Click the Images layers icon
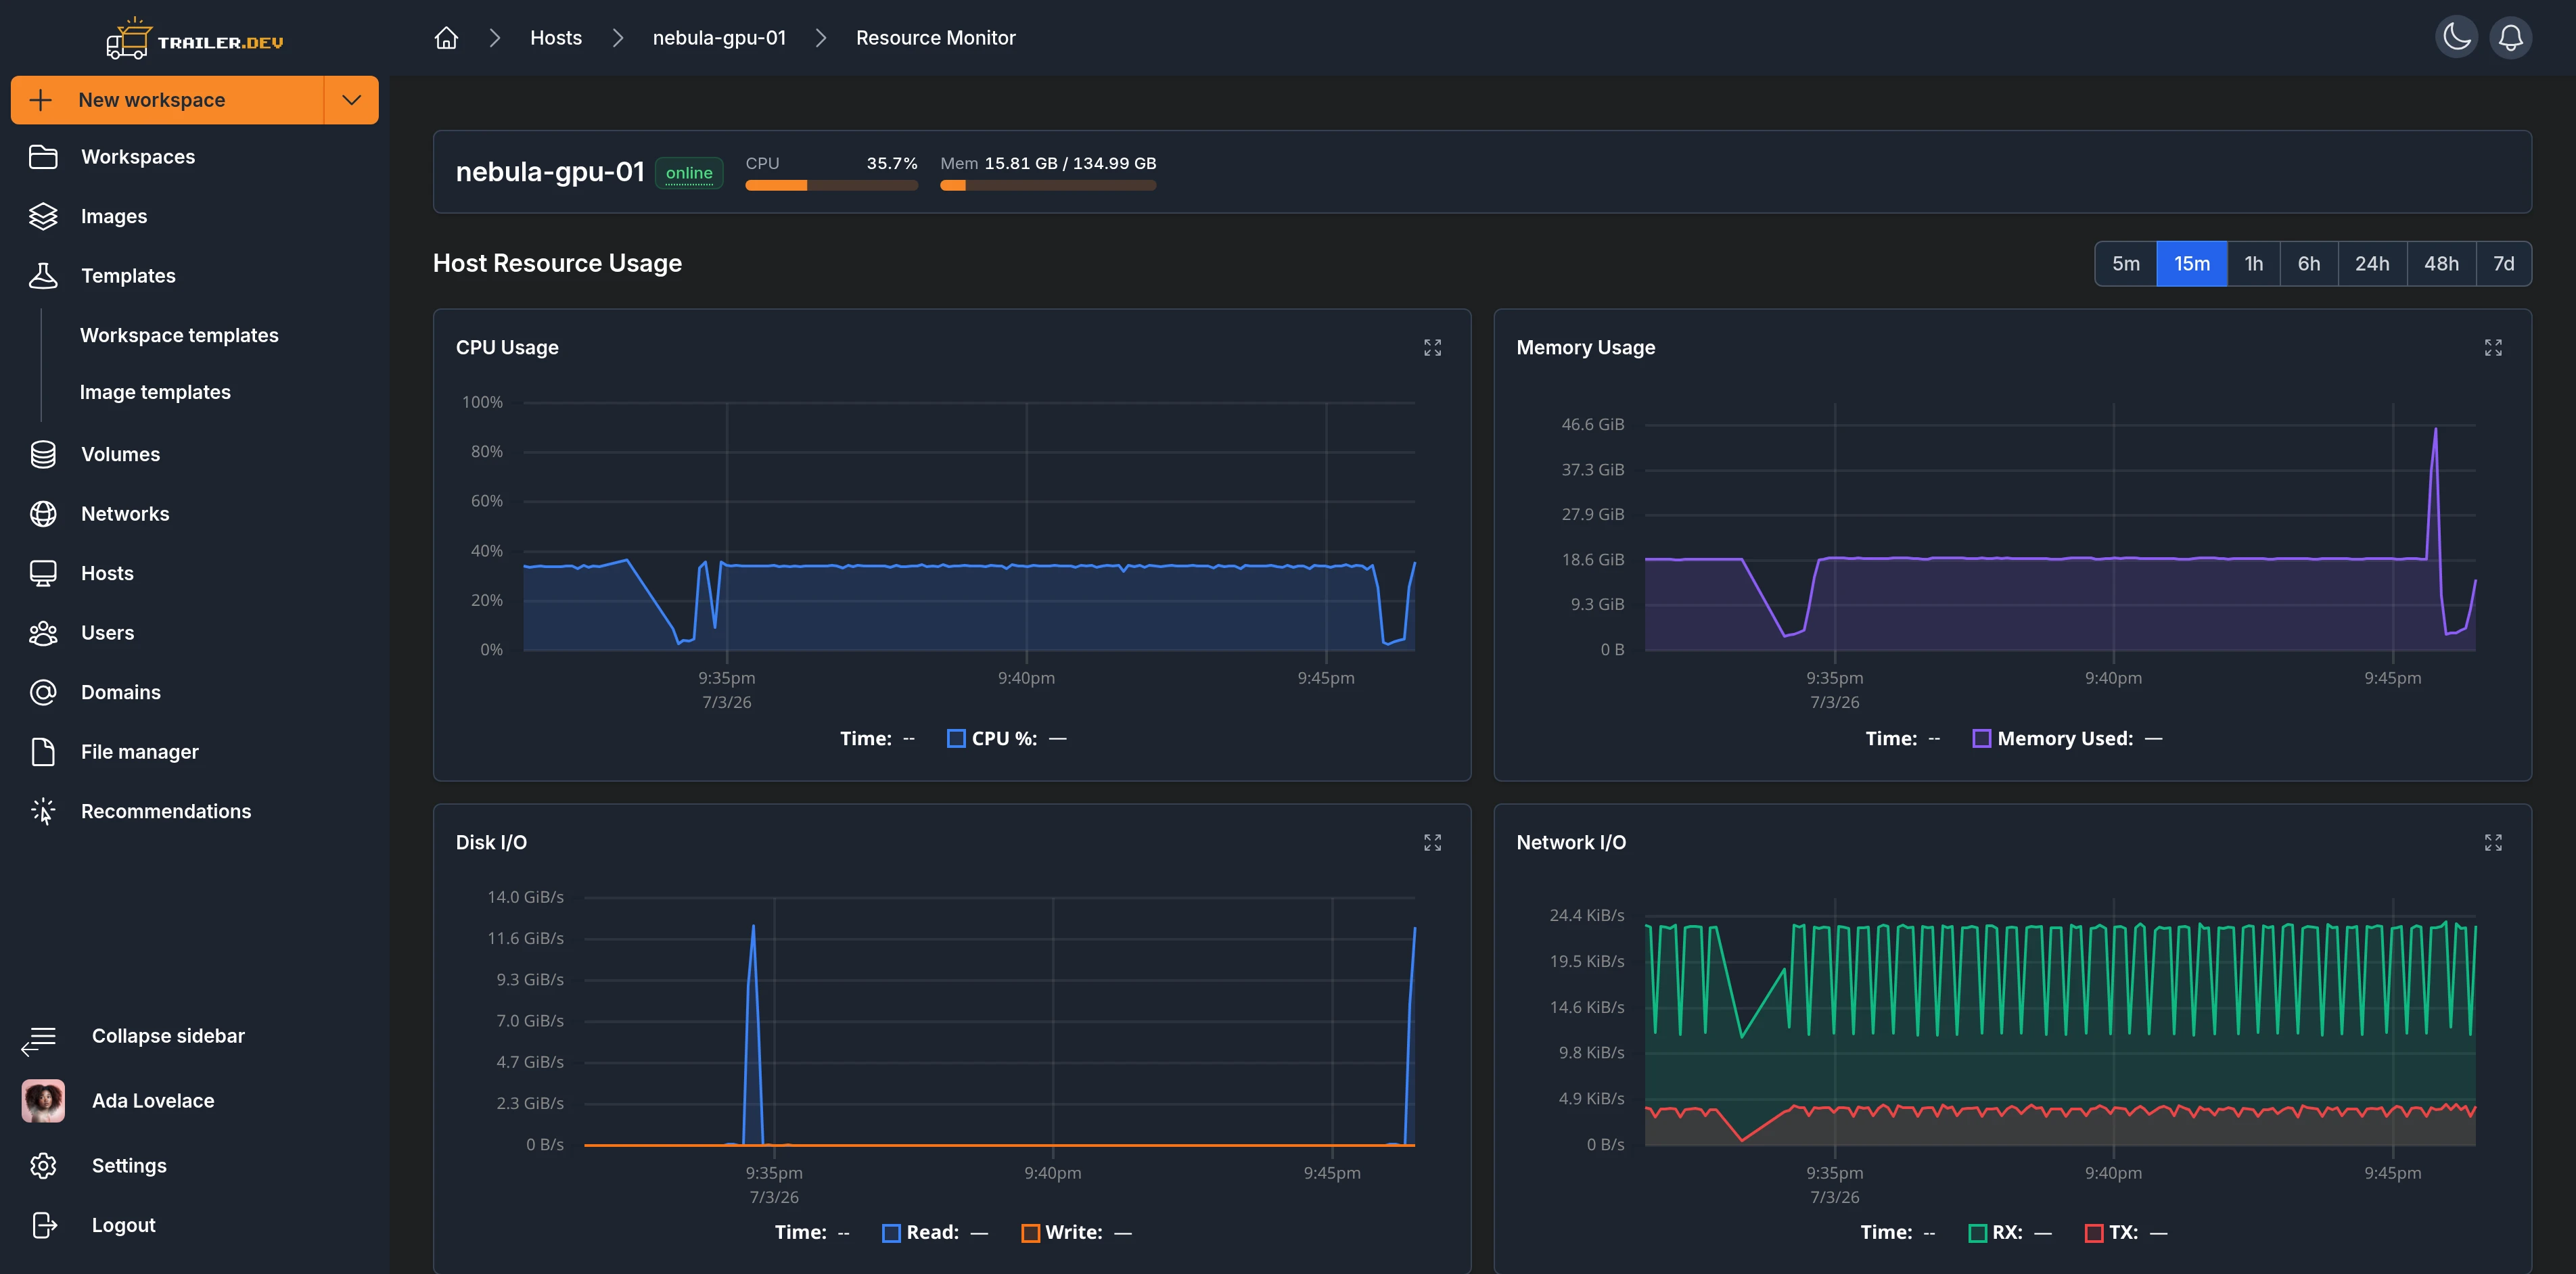 coord(43,216)
